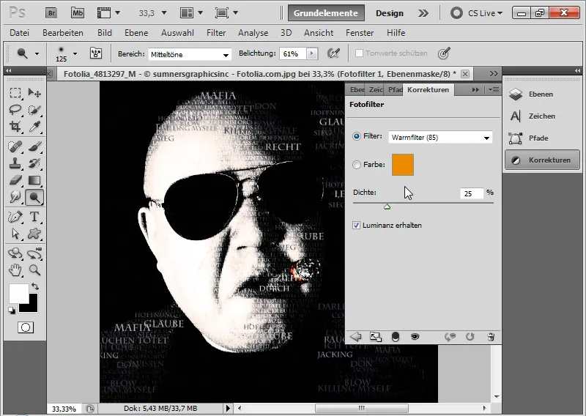Select the Eyedropper tool
The width and height of the screenshot is (586, 416).
pos(34,127)
